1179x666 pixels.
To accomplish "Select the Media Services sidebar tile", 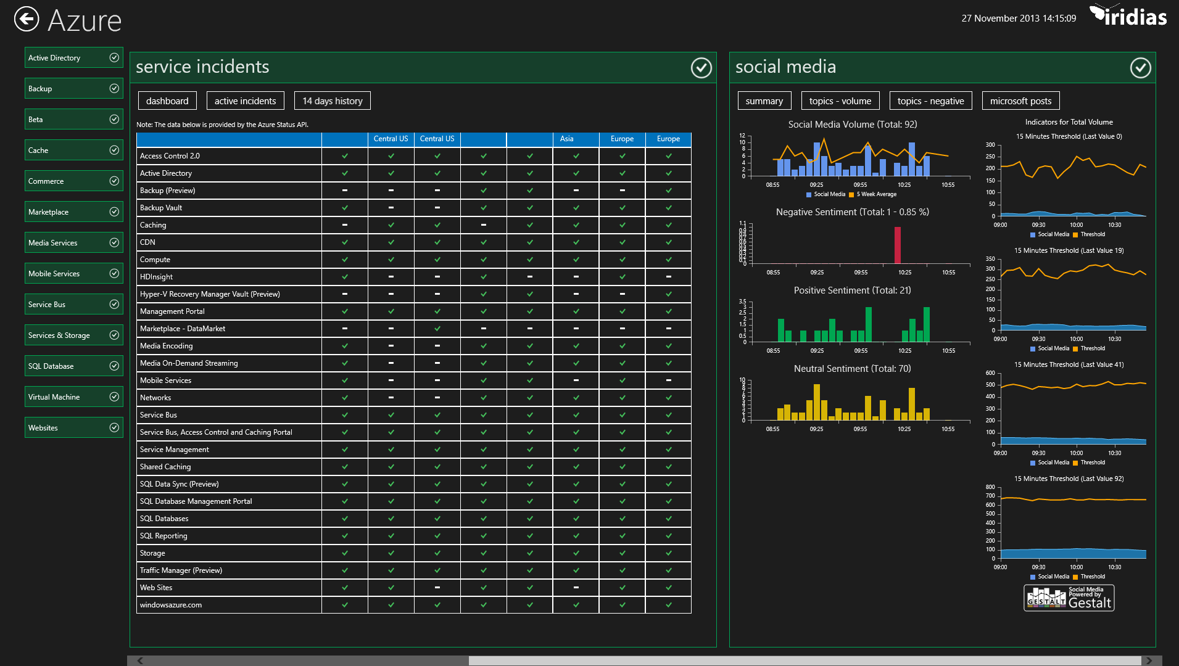I will tap(74, 242).
